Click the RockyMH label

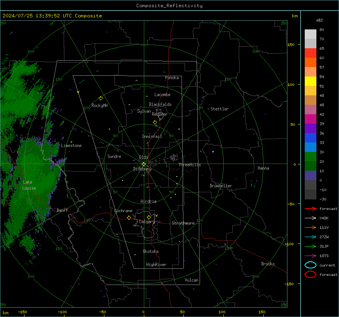[x=99, y=106]
